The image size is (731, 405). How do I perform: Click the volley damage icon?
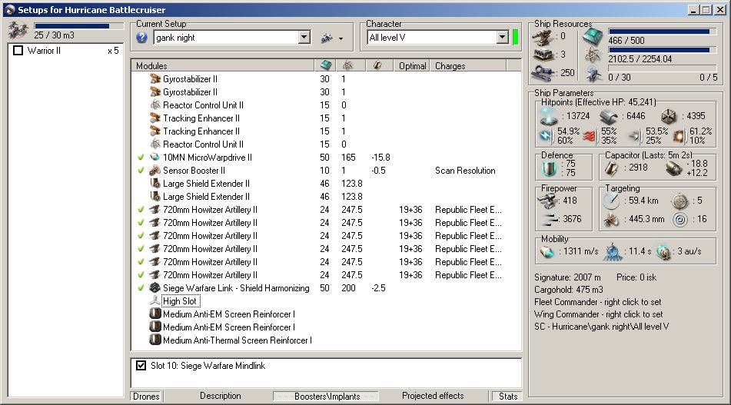550,219
